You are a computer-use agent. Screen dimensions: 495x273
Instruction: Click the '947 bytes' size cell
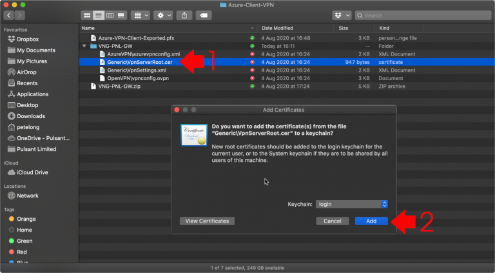tap(357, 62)
